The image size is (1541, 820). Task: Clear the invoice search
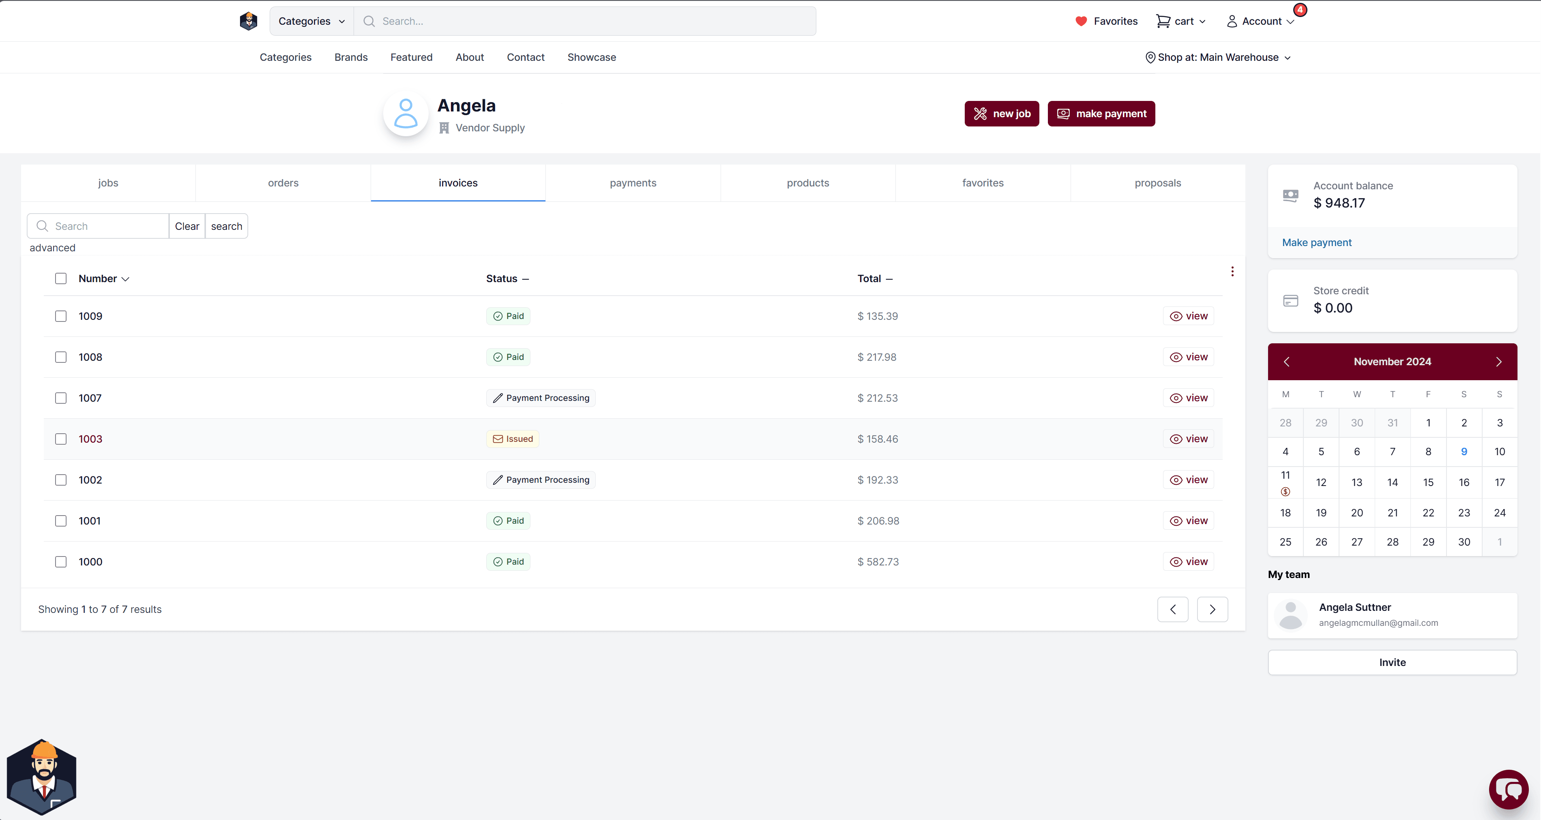(x=187, y=226)
